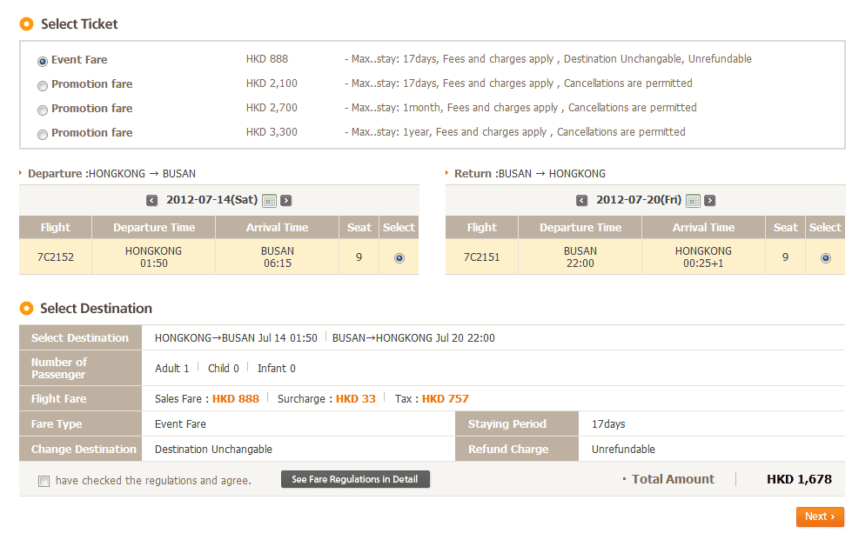Image resolution: width=852 pixels, height=540 pixels.
Task: Open the return date calendar picker
Action: tap(693, 201)
